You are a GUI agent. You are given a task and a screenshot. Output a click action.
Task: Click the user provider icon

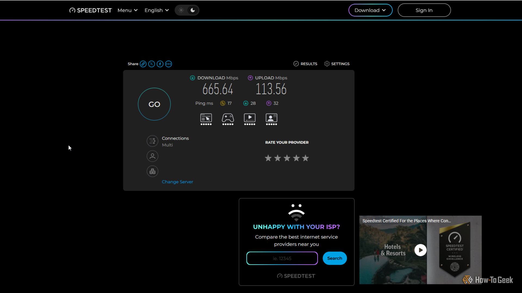click(x=153, y=156)
